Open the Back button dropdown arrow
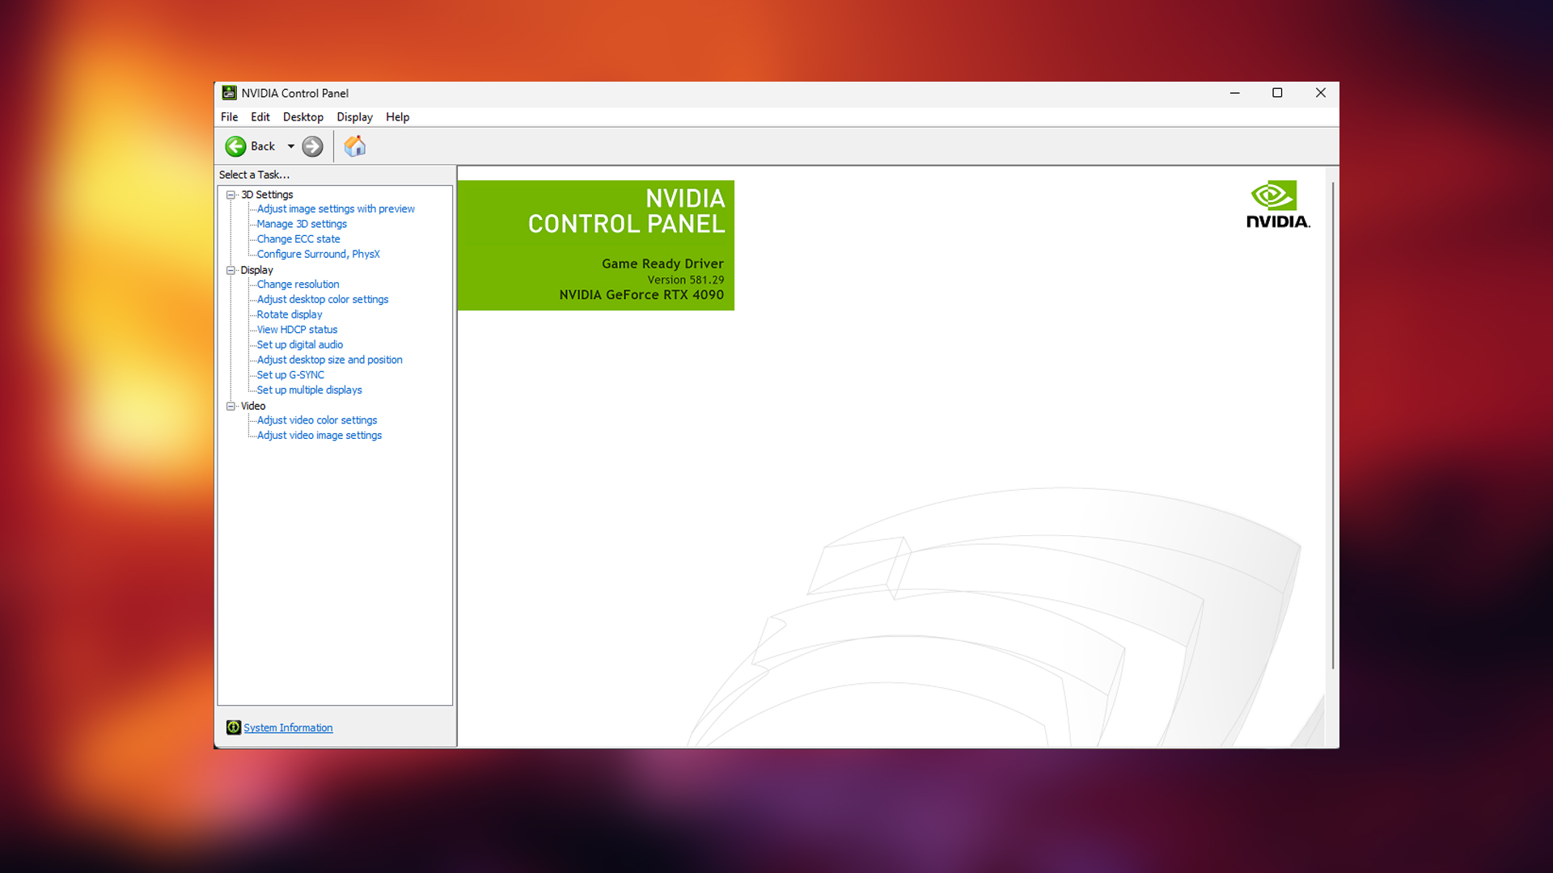Viewport: 1553px width, 873px height. 292,146
